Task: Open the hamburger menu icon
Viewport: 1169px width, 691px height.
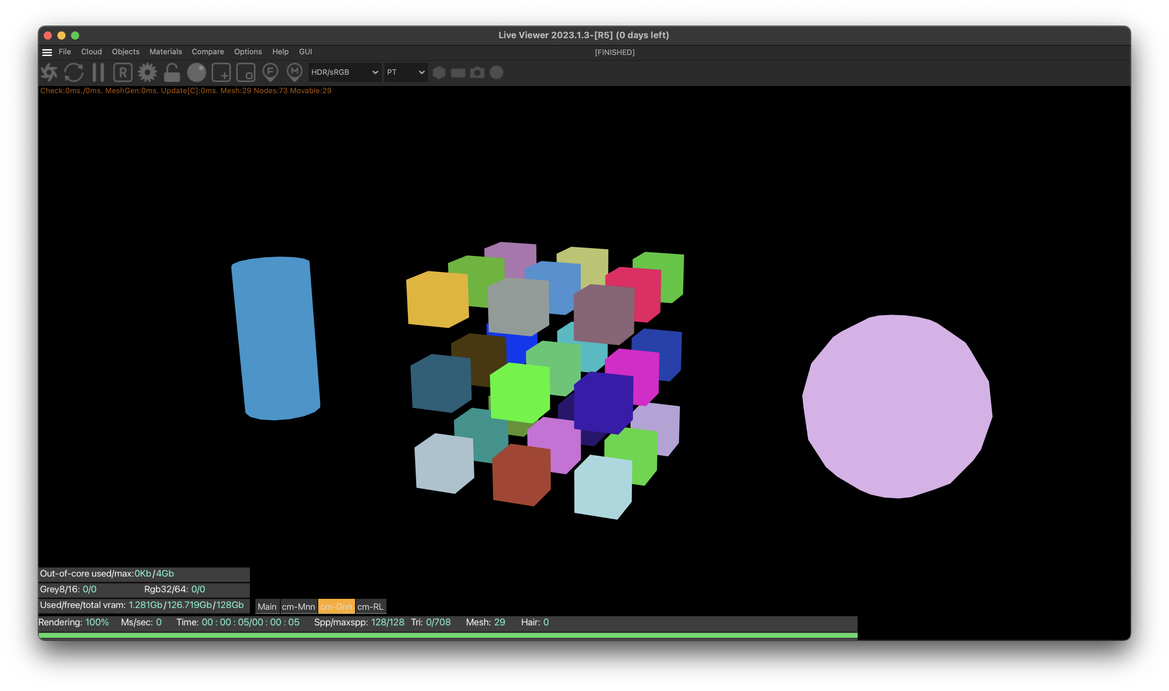Action: pos(47,52)
